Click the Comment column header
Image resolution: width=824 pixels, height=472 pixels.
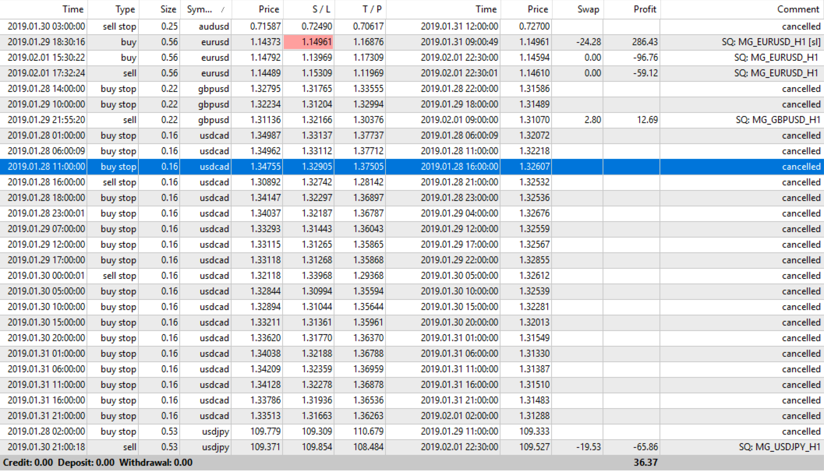click(x=797, y=9)
